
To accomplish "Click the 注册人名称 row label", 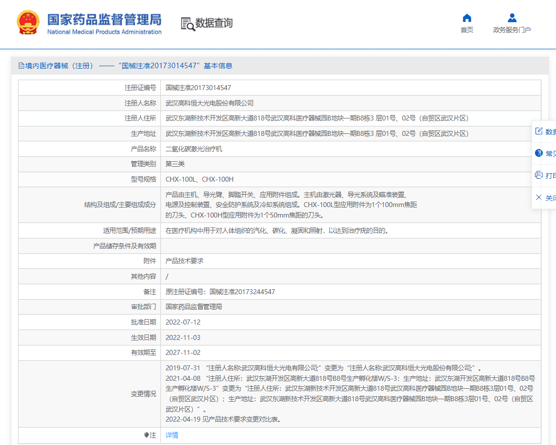I will (x=140, y=103).
